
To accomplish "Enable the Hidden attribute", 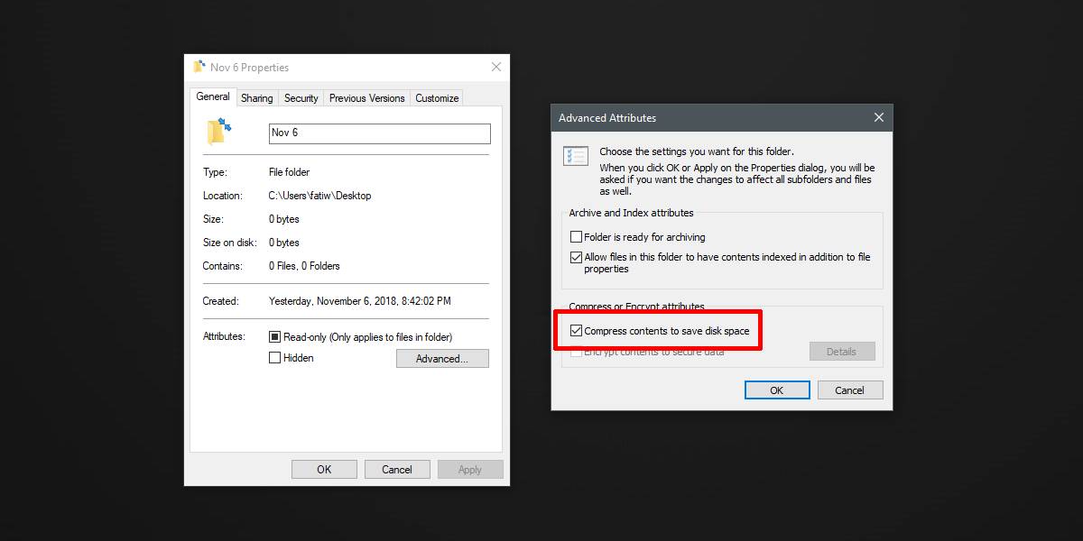I will (273, 357).
